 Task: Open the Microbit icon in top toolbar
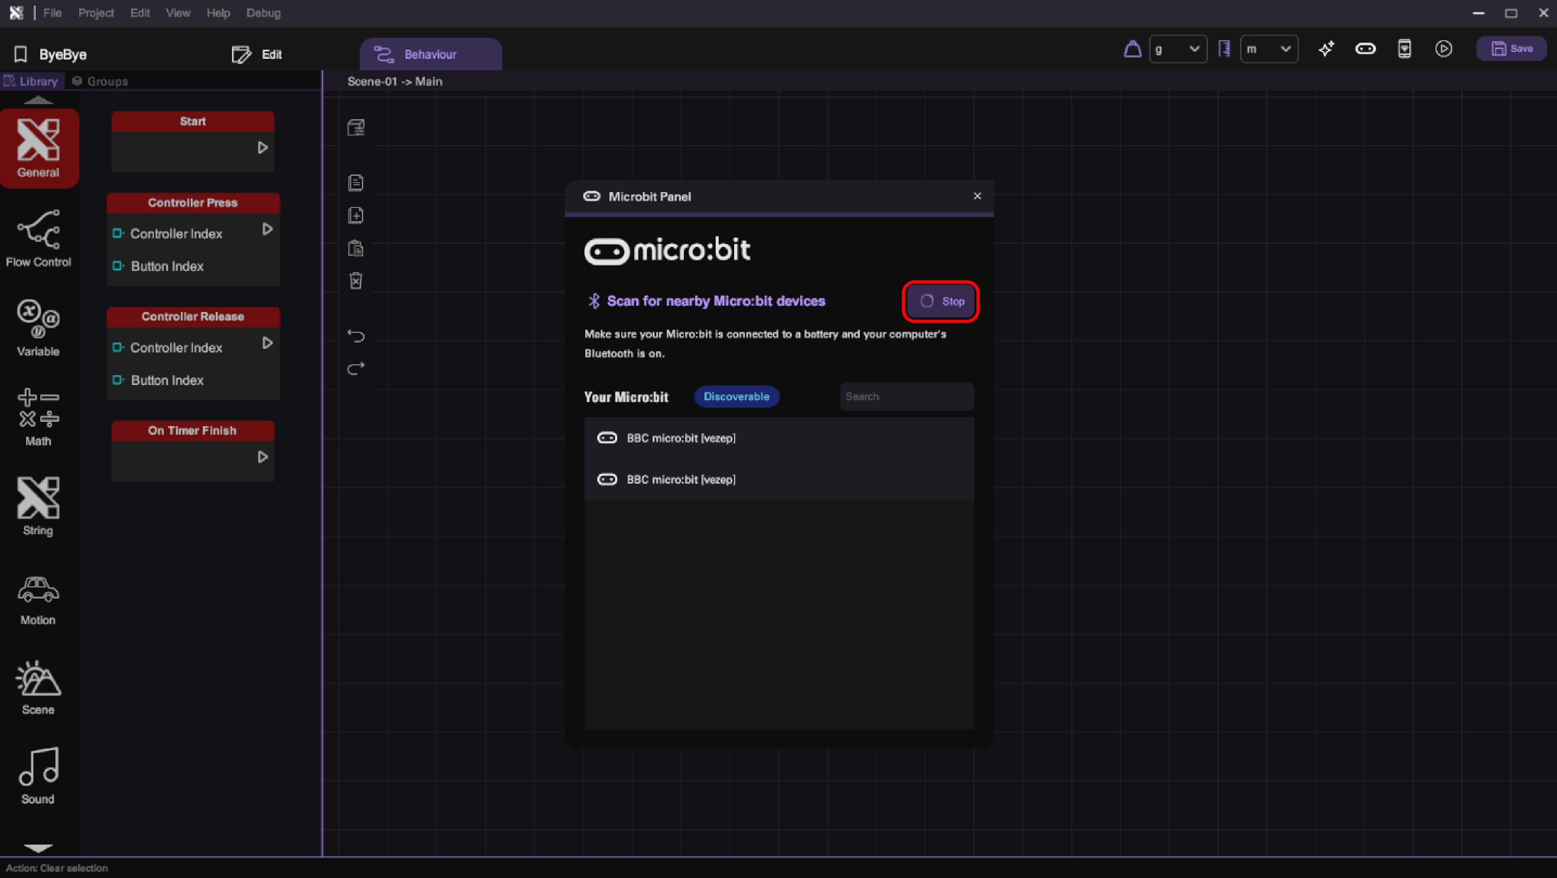coord(1365,49)
